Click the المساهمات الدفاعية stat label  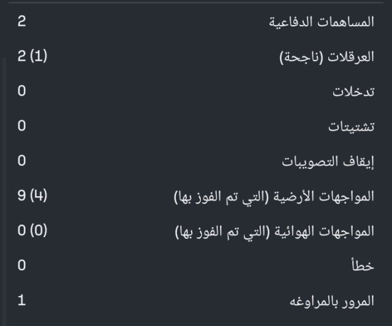click(322, 22)
